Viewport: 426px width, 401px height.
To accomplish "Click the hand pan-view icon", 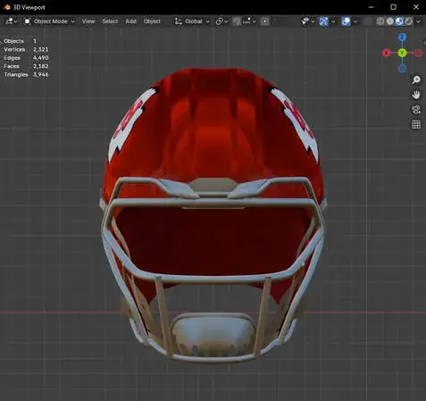I will 416,95.
